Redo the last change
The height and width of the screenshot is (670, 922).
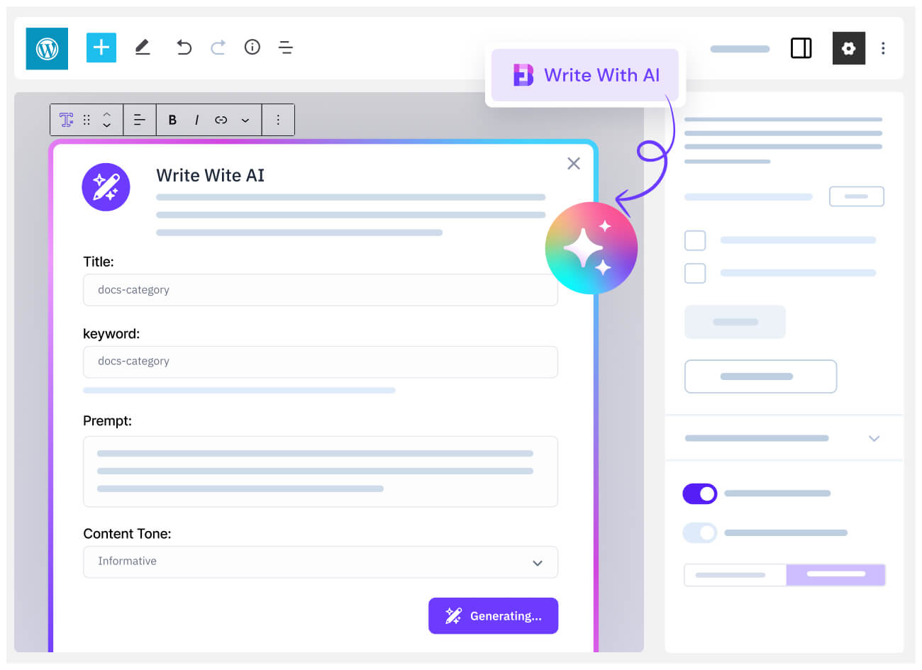coord(218,47)
